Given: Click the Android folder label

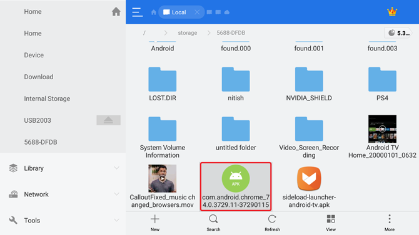Looking at the screenshot, I should coord(163,48).
